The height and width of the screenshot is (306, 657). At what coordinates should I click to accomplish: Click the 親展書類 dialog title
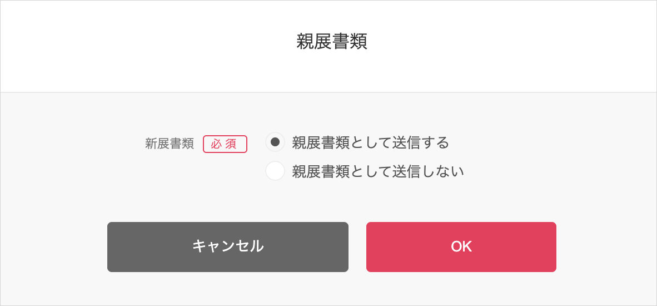tap(332, 42)
